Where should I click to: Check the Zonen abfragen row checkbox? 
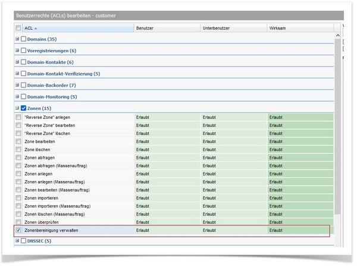coord(18,157)
